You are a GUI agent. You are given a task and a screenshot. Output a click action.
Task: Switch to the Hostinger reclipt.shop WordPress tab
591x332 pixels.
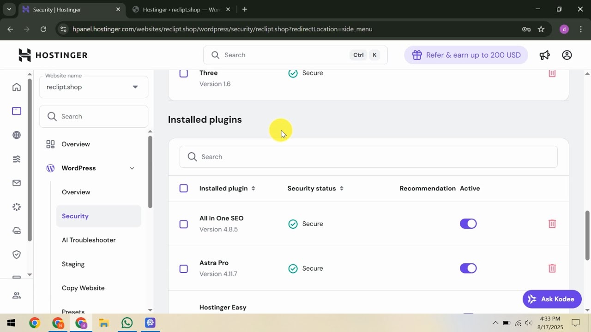point(181,9)
